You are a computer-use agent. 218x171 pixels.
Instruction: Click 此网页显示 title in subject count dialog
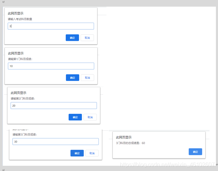pyautogui.click(x=16, y=13)
